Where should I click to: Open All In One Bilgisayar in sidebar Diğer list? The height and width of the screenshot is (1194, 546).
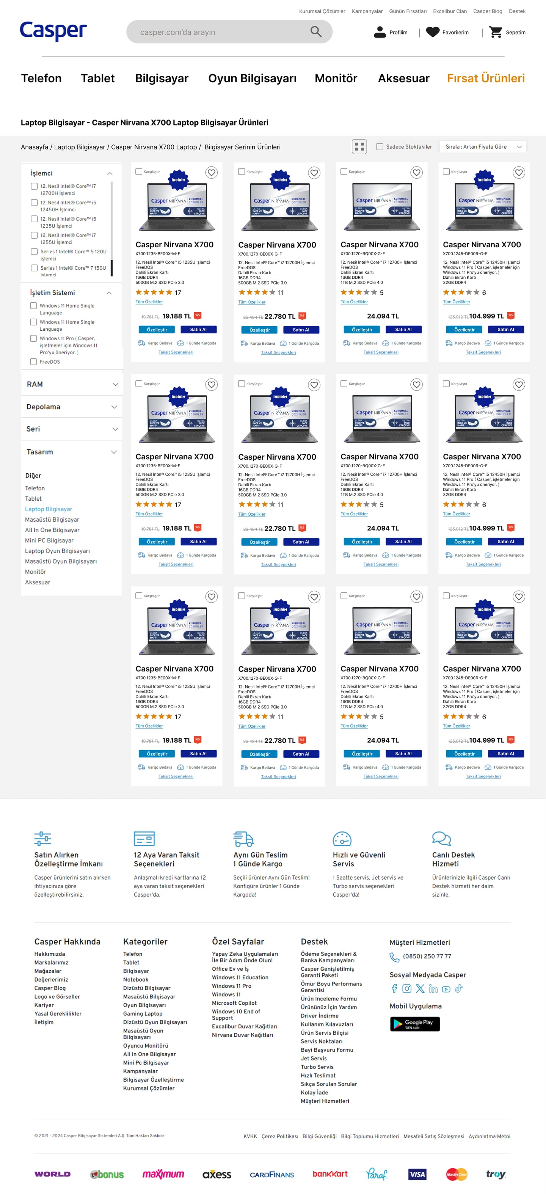(x=52, y=530)
